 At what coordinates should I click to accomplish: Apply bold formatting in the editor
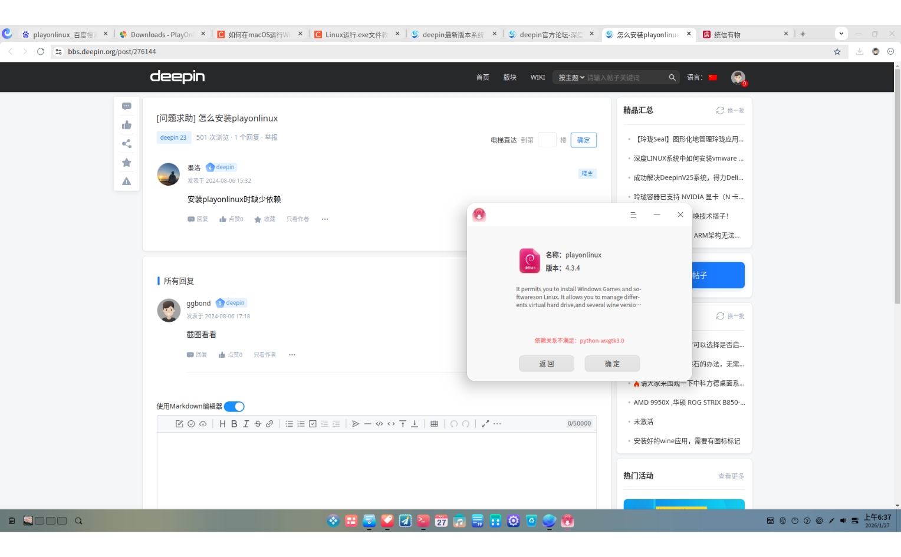tap(234, 424)
